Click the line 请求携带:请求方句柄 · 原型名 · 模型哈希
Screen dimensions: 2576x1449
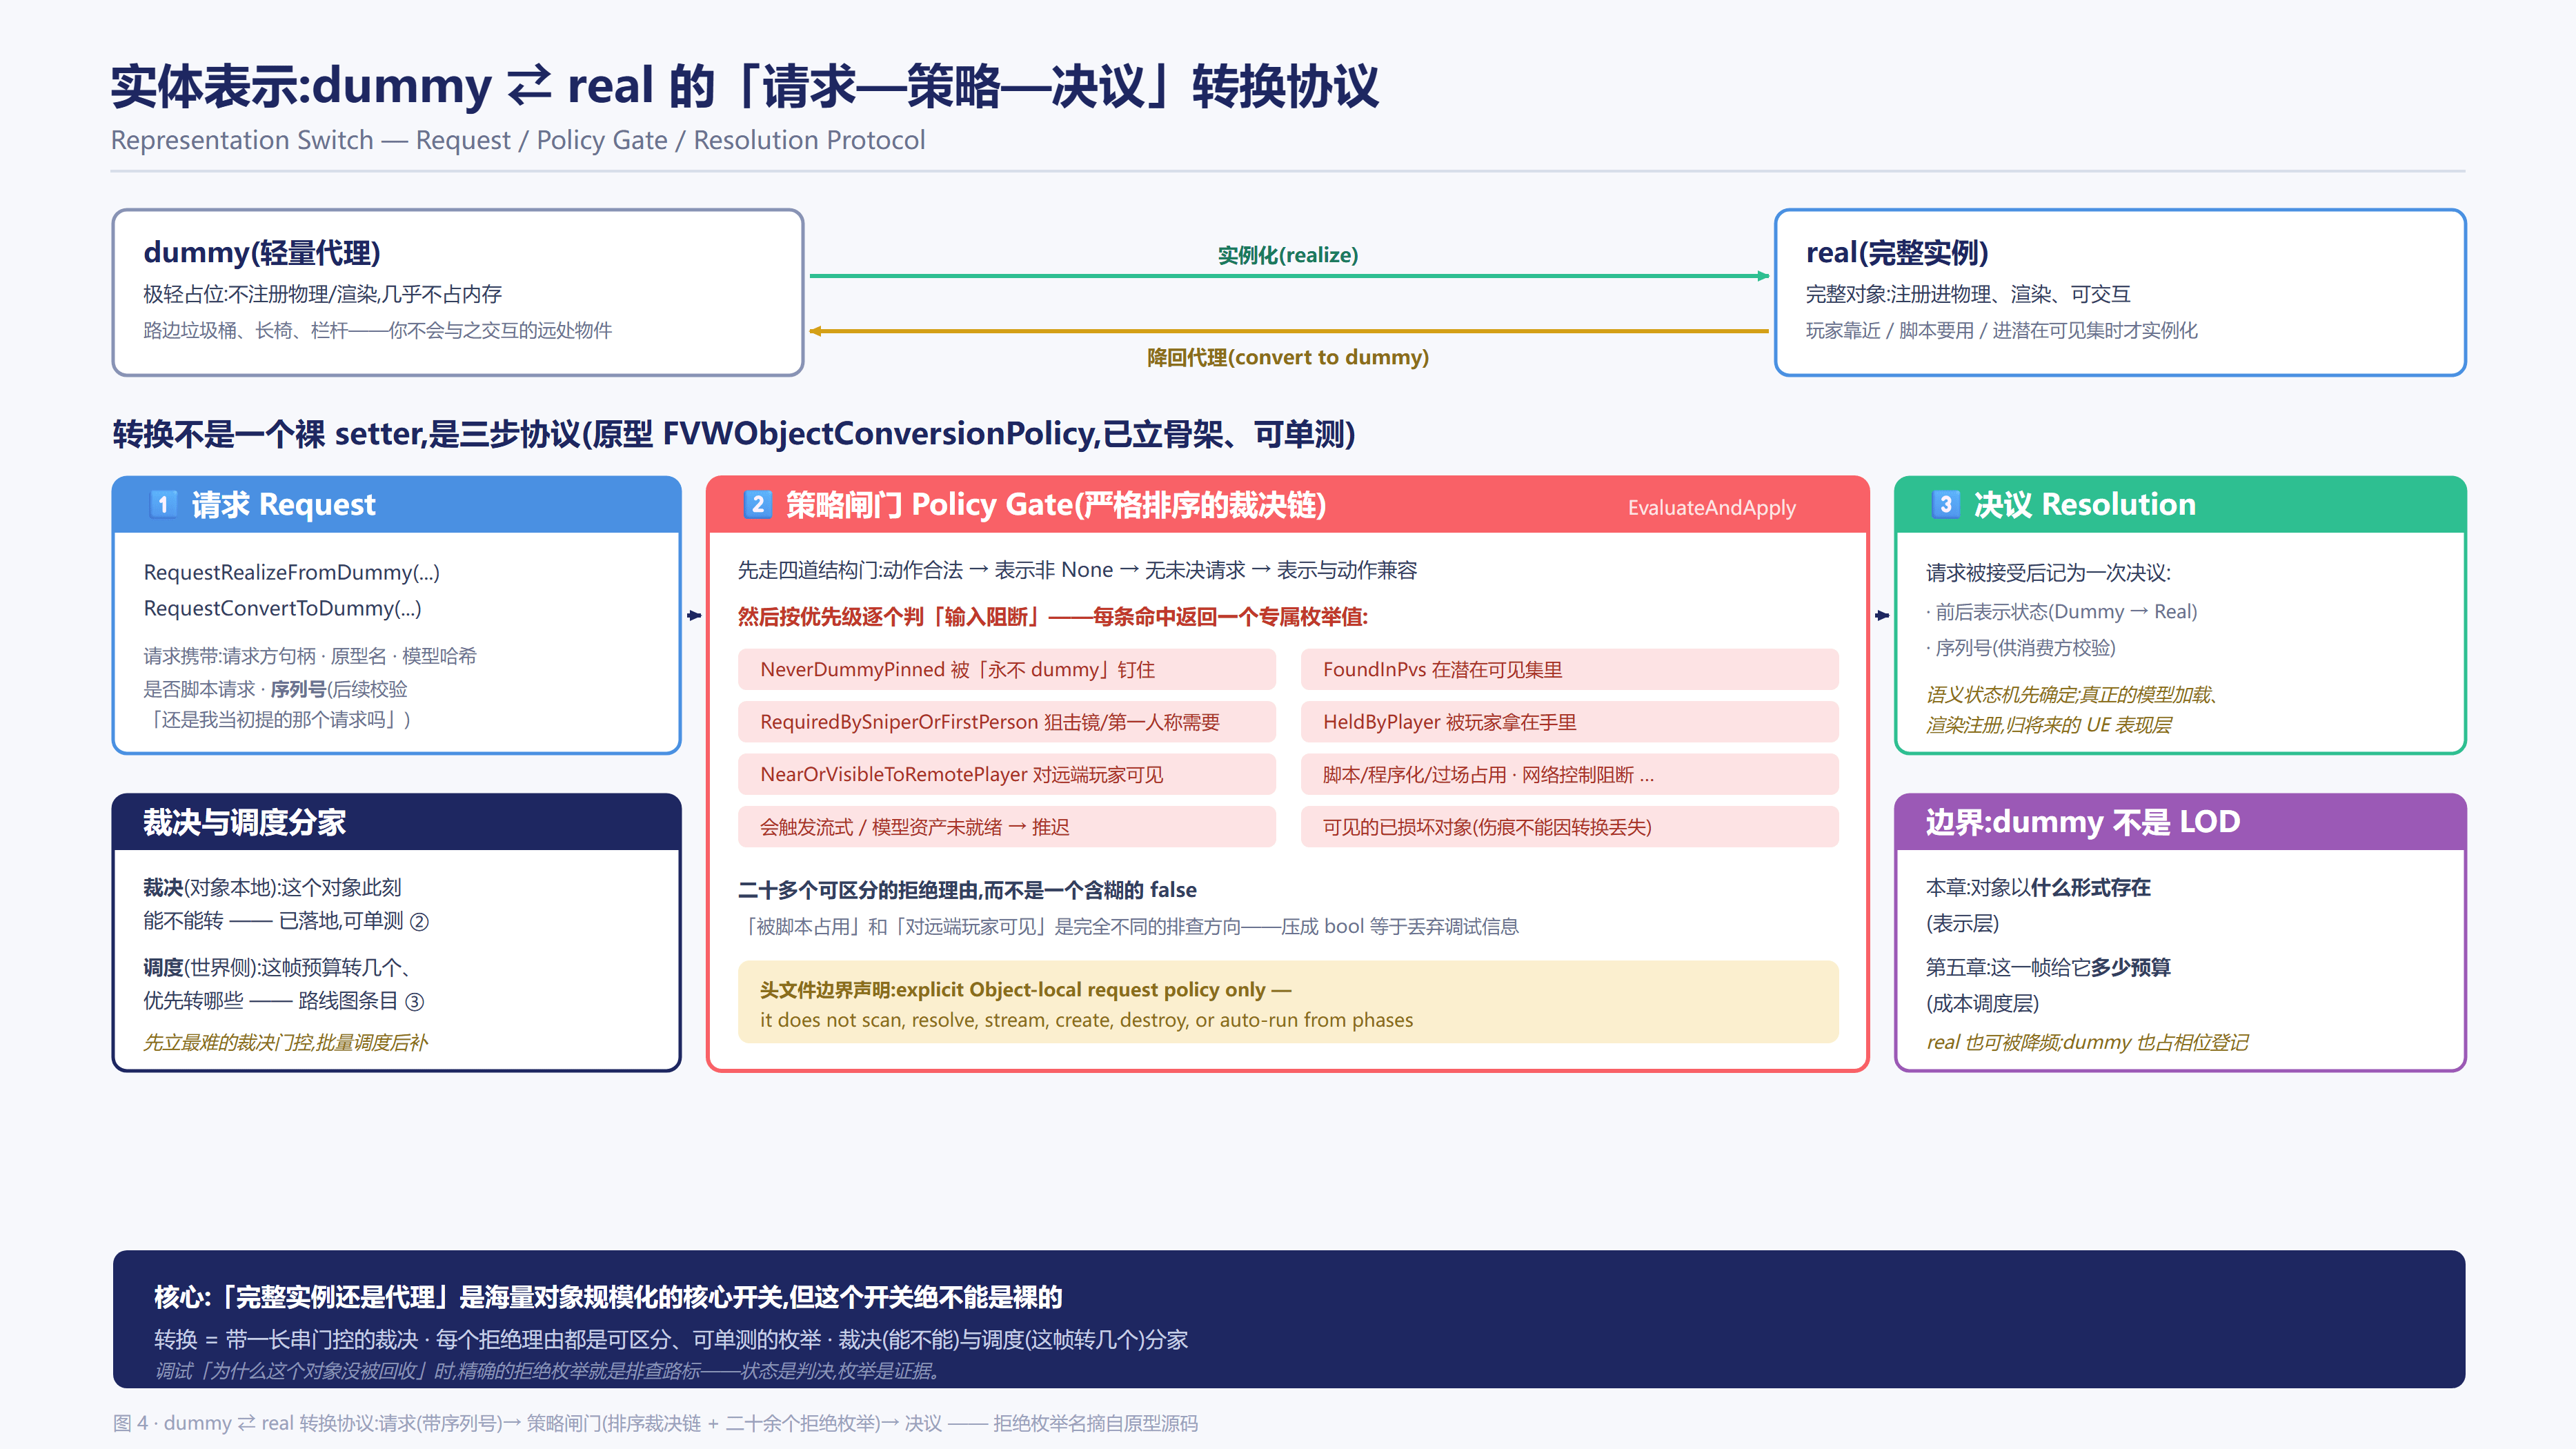309,656
